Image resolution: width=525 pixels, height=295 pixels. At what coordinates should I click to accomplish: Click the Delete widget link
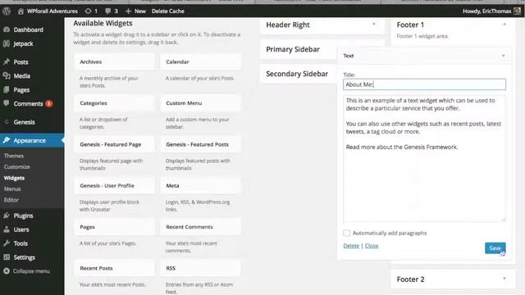(351, 246)
